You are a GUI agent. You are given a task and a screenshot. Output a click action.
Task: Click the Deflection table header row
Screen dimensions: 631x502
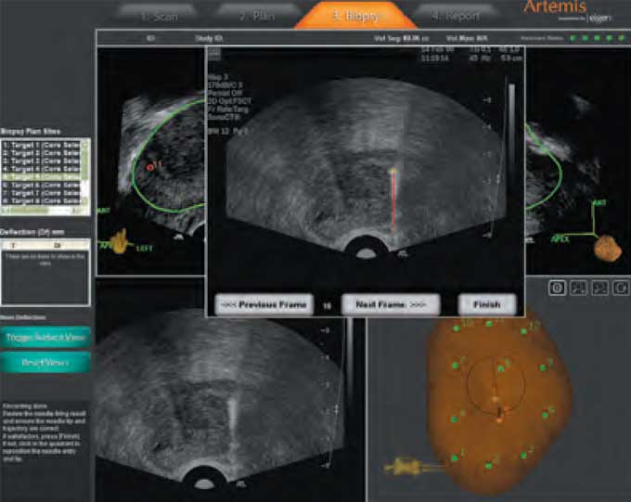[x=45, y=245]
